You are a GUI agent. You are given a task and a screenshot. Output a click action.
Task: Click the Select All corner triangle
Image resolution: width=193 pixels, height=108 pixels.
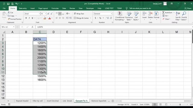pyautogui.click(x=4, y=32)
